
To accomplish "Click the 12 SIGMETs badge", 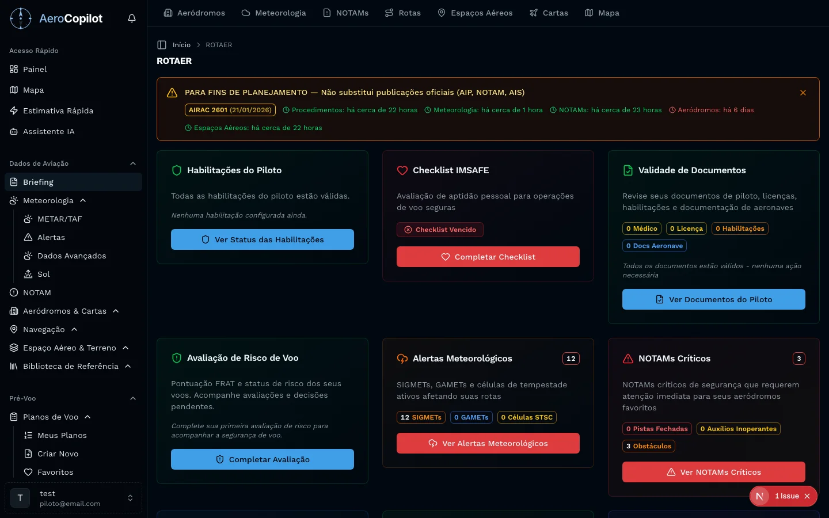I will 421,417.
